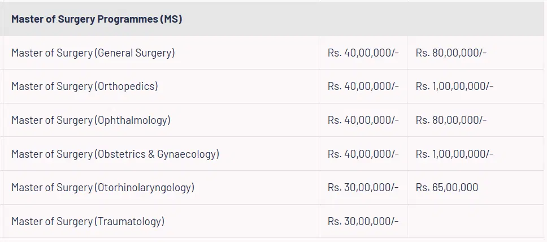Select General Surgery's Rs. 80,00,000/- fee cell
547x242 pixels.
452,53
